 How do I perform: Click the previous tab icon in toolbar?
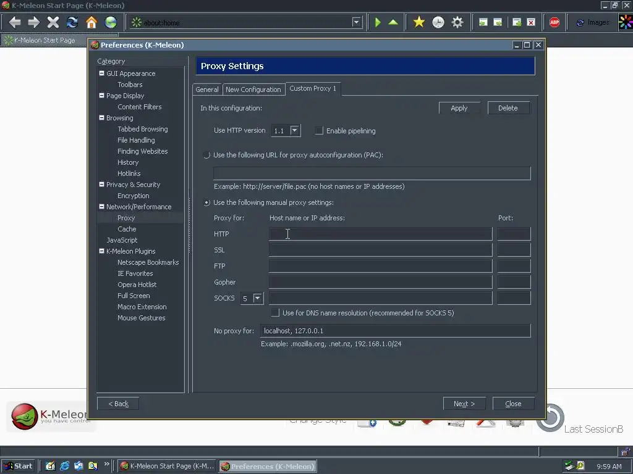tap(483, 22)
